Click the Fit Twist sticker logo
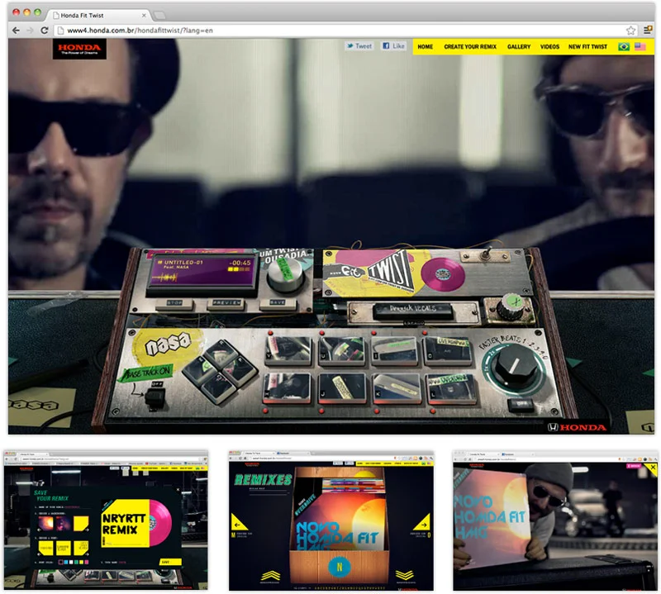Screen dimensions: 661x594 (371, 273)
